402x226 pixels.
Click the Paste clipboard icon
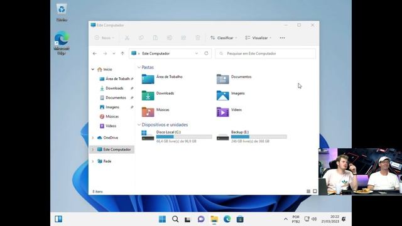(155, 38)
